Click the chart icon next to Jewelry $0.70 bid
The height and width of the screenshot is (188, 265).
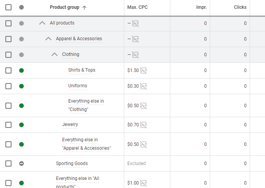point(143,125)
